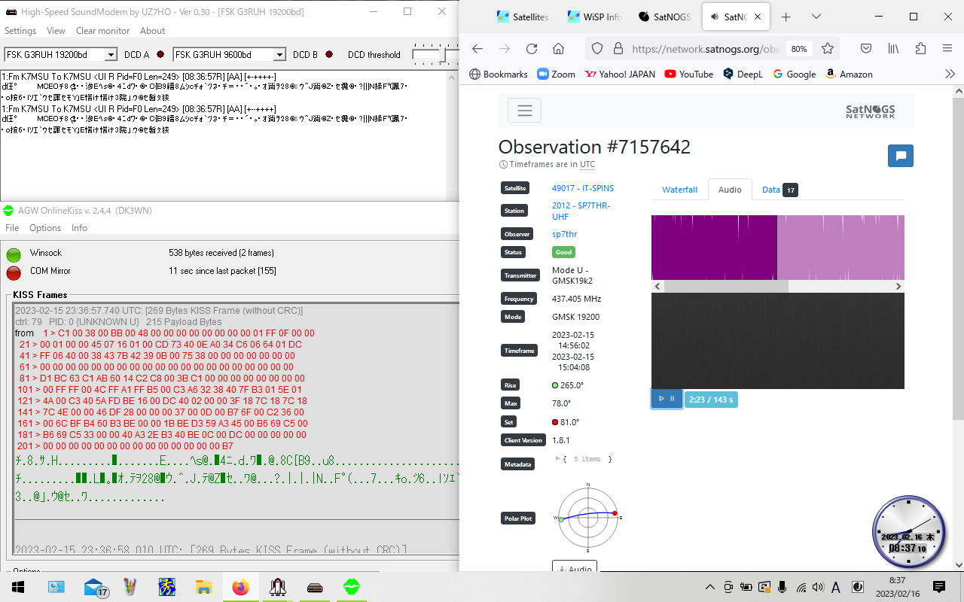Expand the Metadata 5 items tree
The image size is (964, 602).
click(558, 458)
